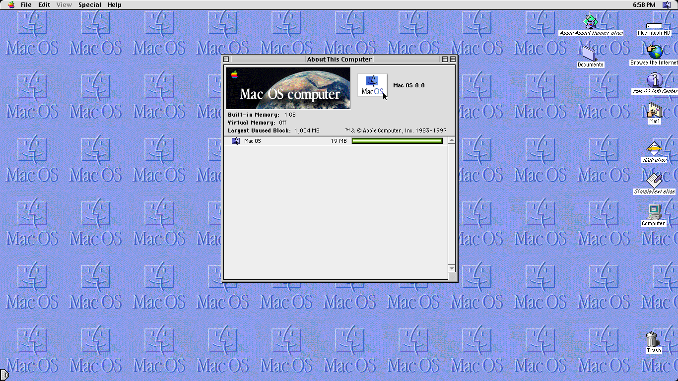Viewport: 678px width, 381px height.
Task: Click the resize grip of About This Computer
Action: pyautogui.click(x=452, y=276)
